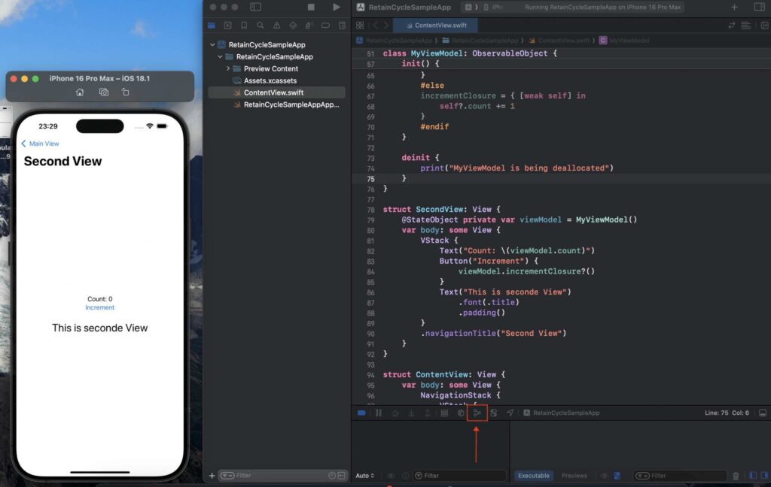The height and width of the screenshot is (487, 771).
Task: Step into in the debug bar
Action: coord(412,413)
